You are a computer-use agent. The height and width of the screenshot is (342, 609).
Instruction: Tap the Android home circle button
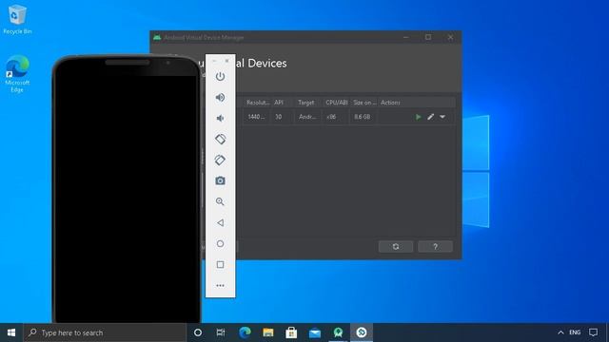pyautogui.click(x=220, y=243)
